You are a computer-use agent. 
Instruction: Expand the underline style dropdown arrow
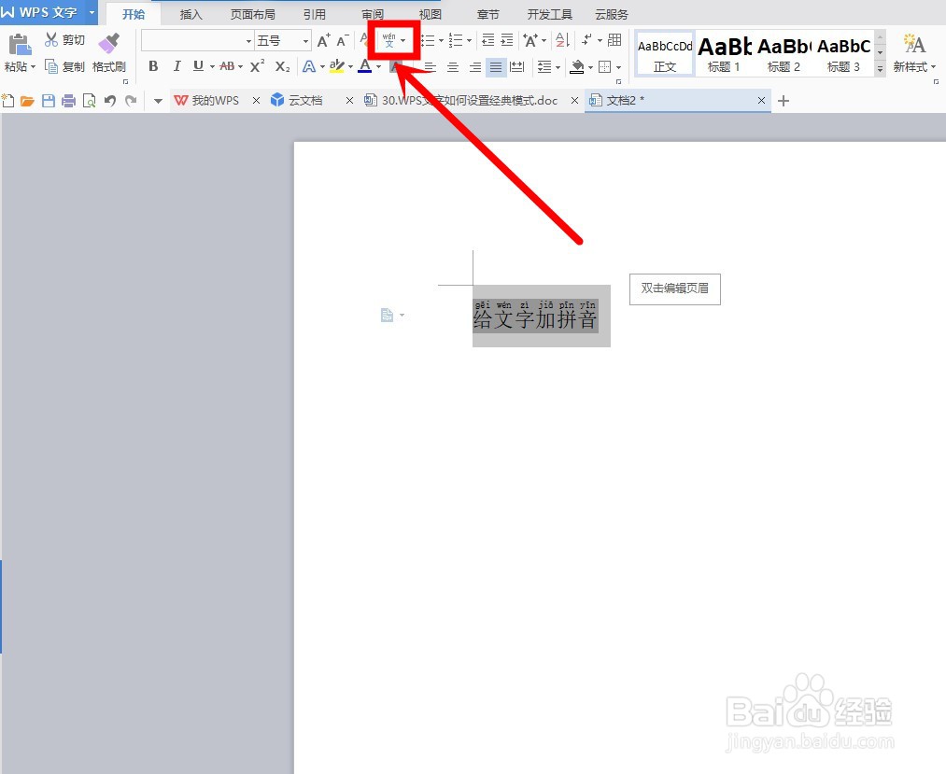(212, 67)
